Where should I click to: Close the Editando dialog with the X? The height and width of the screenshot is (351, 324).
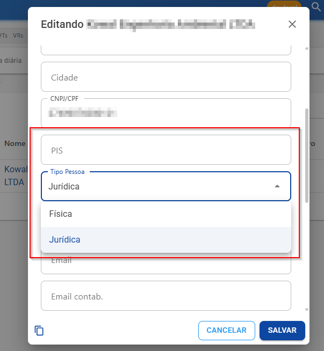tap(292, 24)
